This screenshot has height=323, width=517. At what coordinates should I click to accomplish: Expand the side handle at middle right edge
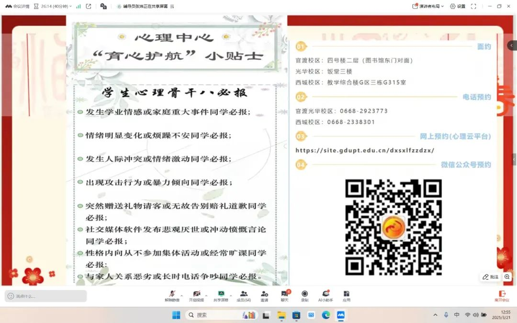click(x=514, y=159)
